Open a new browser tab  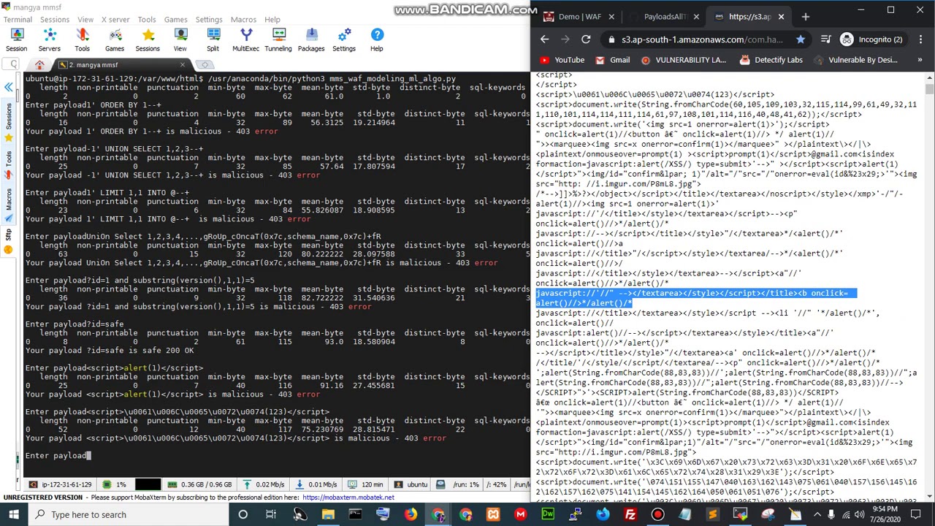(805, 16)
